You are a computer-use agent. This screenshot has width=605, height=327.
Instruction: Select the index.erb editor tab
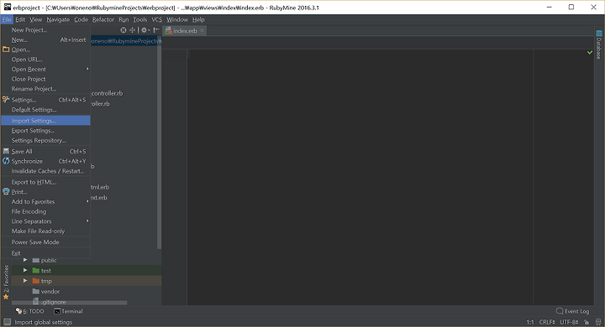[185, 31]
